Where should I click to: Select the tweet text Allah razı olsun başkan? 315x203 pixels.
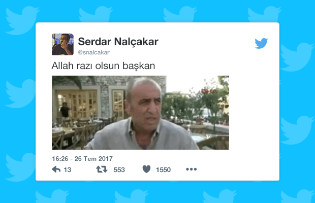[103, 66]
